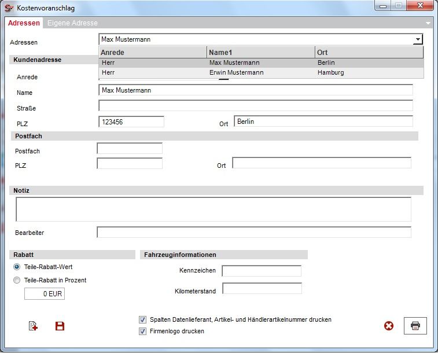Click the Name input field
The height and width of the screenshot is (353, 438).
[256, 90]
